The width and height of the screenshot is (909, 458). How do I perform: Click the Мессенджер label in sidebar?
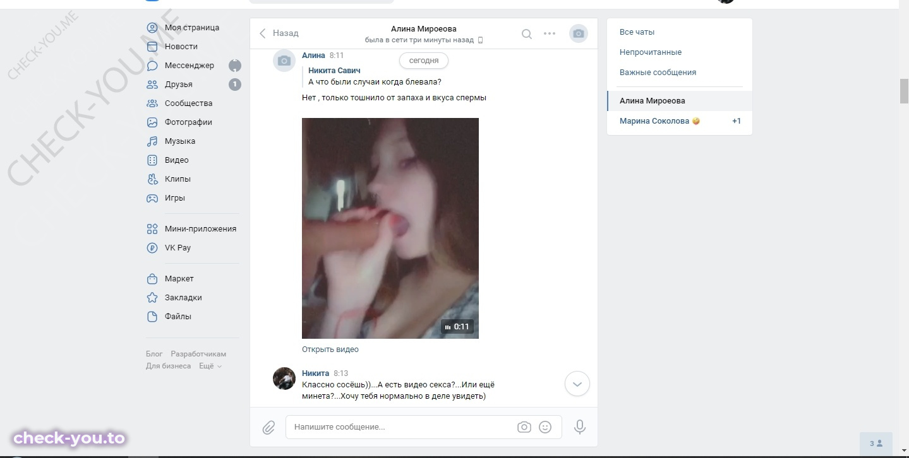click(x=190, y=66)
